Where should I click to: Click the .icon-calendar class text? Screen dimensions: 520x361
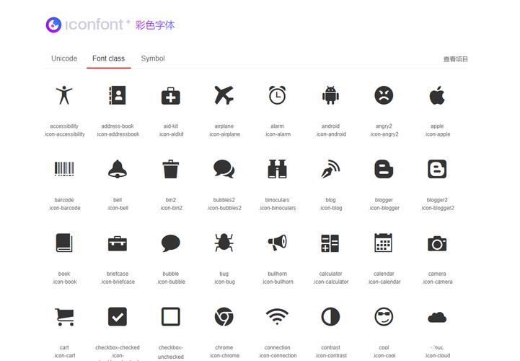[384, 282]
